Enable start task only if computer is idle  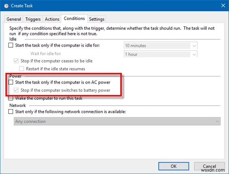[11, 45]
